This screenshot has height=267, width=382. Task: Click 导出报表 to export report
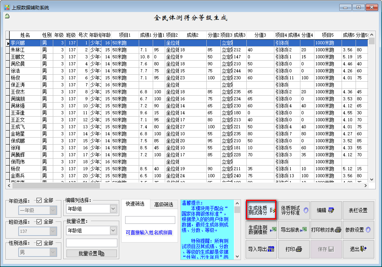pyautogui.click(x=294, y=230)
